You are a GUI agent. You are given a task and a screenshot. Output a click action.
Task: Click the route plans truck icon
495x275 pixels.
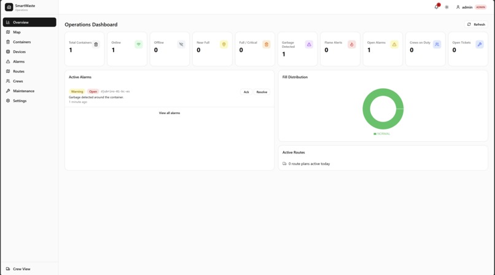[x=284, y=164]
